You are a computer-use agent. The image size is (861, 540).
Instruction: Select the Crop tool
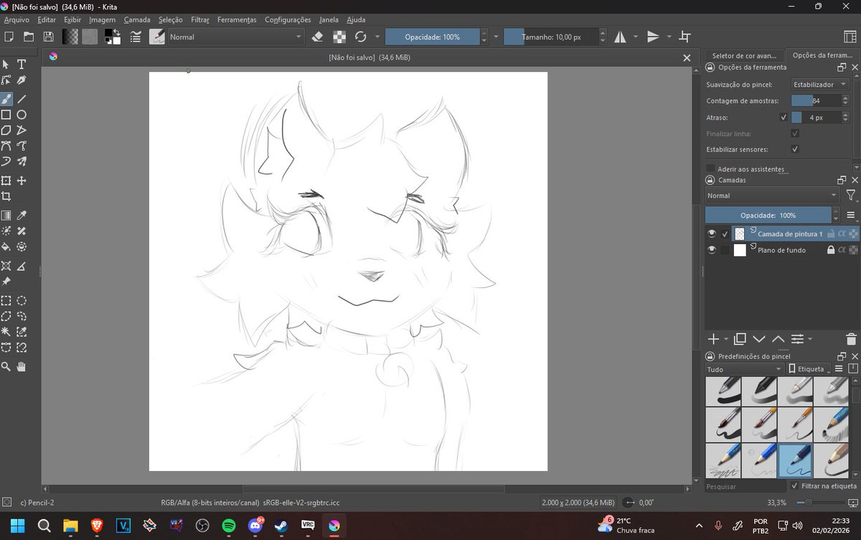6,197
